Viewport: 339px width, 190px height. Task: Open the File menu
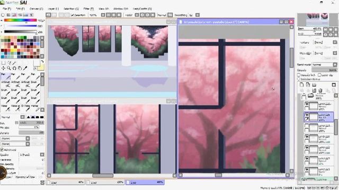(x=7, y=9)
